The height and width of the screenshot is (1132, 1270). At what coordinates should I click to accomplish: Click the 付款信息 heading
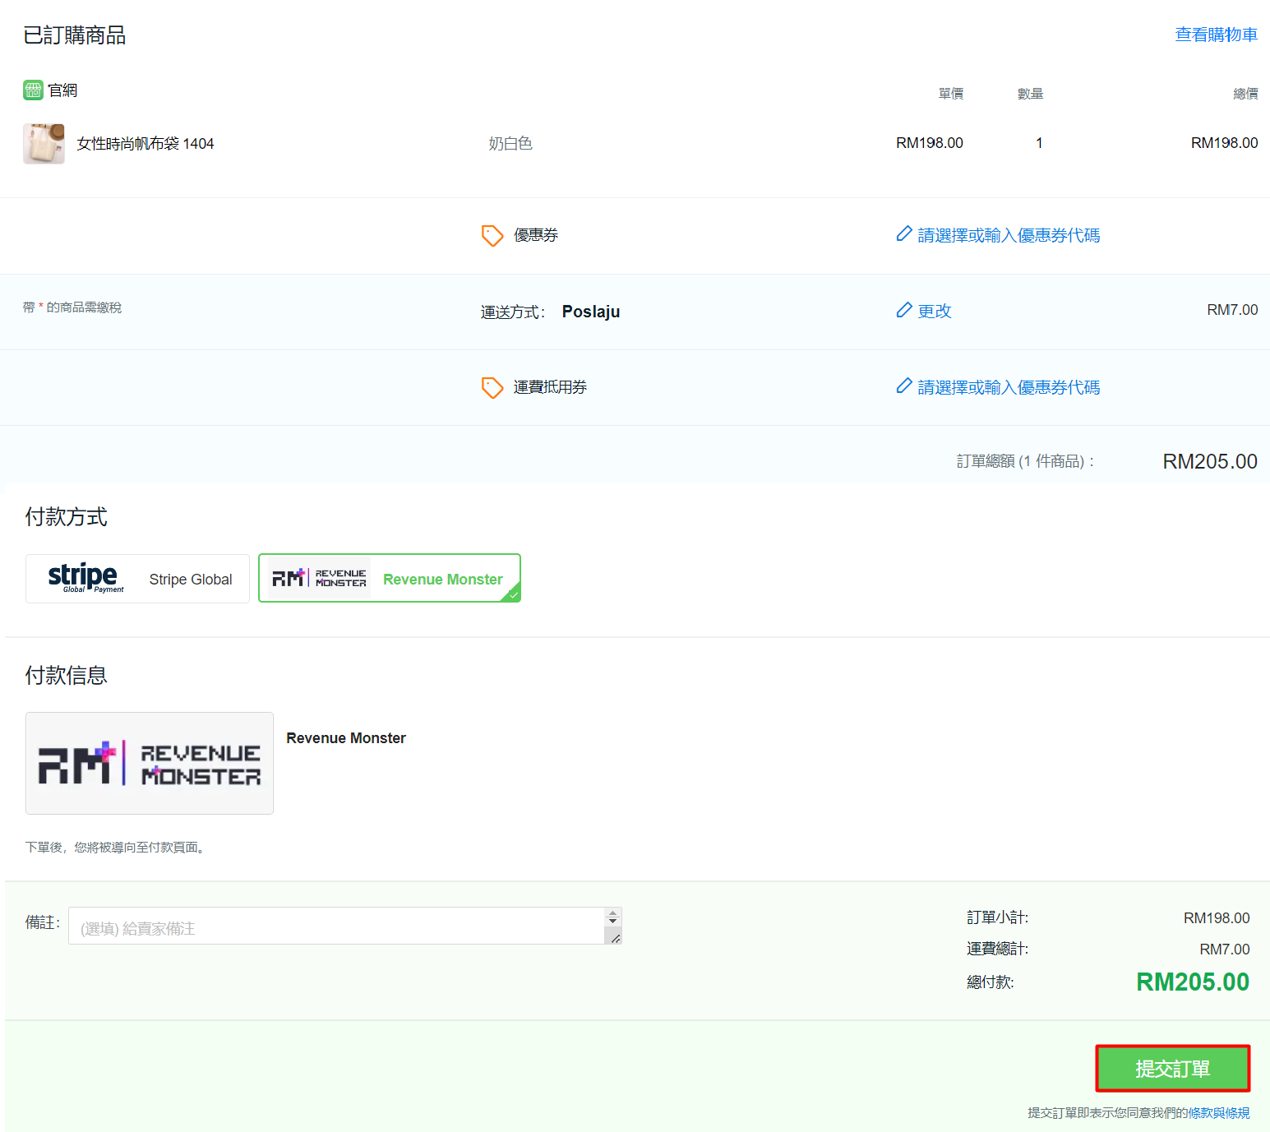tap(66, 676)
